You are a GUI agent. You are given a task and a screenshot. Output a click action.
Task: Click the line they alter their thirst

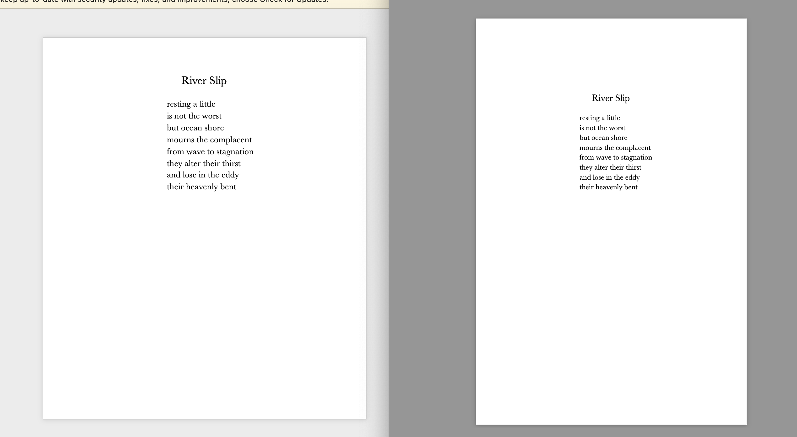point(204,163)
